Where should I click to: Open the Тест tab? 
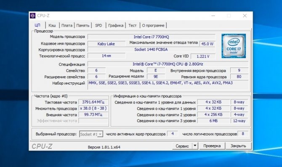(132, 25)
